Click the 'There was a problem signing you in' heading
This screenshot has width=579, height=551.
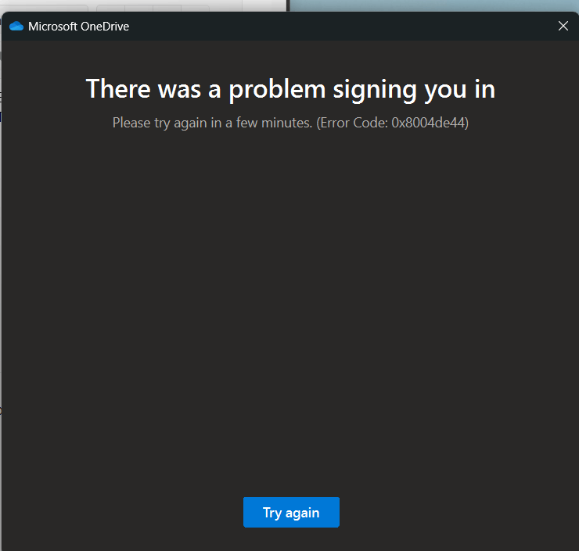pyautogui.click(x=290, y=90)
